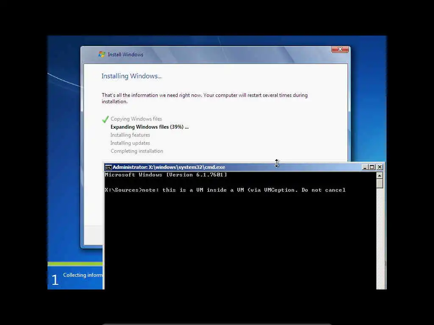
Task: Click the 'Install Windows' title text
Action: (125, 55)
